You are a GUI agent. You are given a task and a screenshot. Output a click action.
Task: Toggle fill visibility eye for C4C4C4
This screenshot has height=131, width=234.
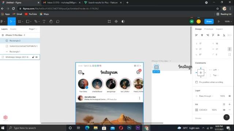pyautogui.click(x=224, y=110)
